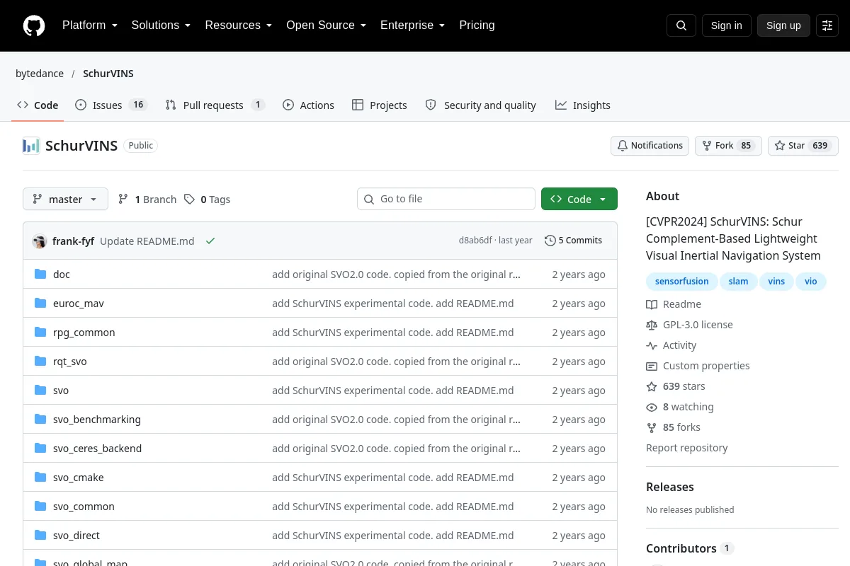Click the watching eye icon
850x566 pixels.
[652, 407]
